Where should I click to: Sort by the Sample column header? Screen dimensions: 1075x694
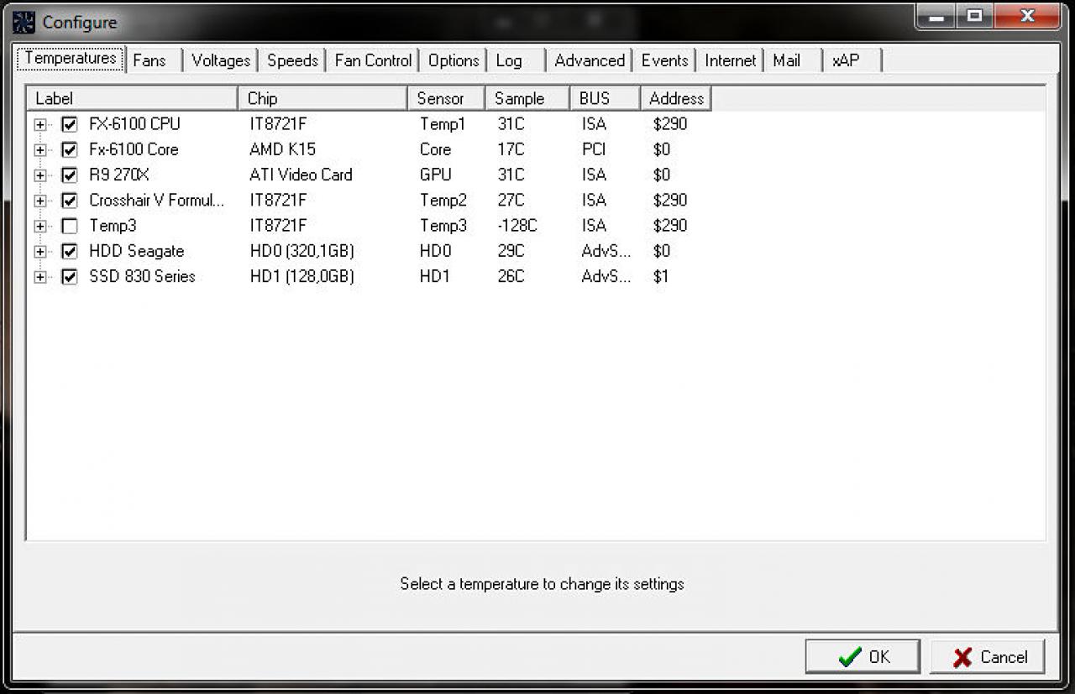coord(527,98)
